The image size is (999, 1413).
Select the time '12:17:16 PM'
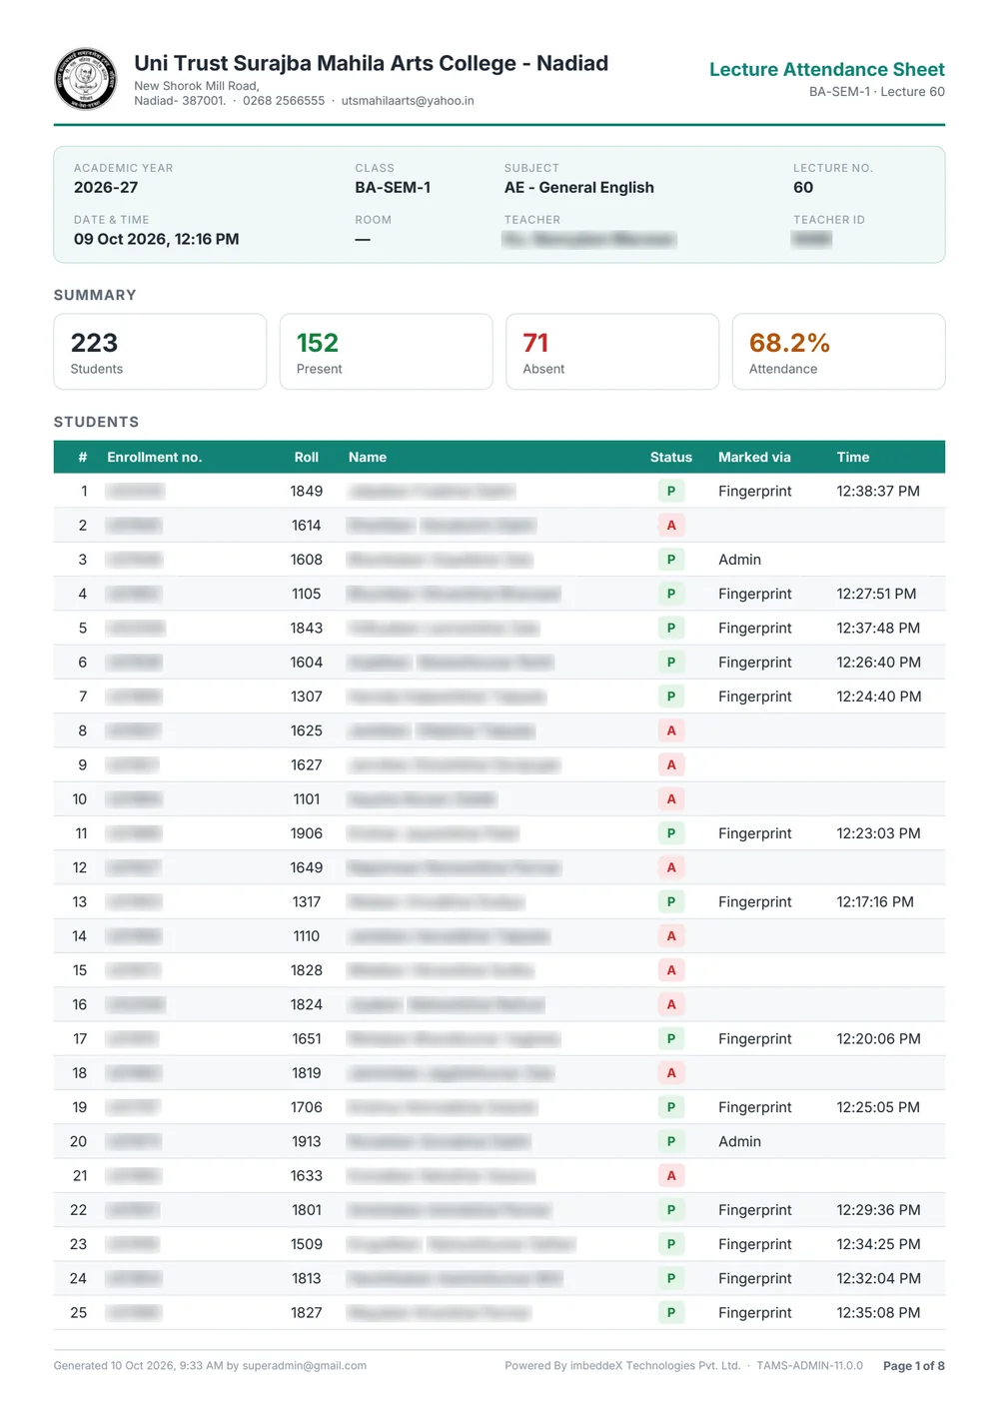coord(875,901)
